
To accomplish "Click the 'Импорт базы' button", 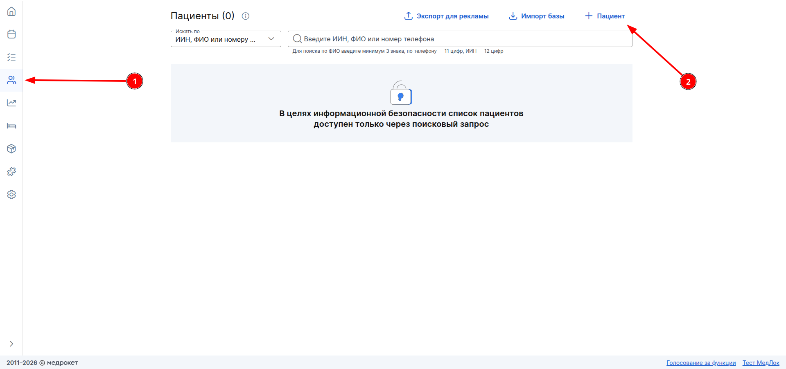I will pyautogui.click(x=536, y=16).
